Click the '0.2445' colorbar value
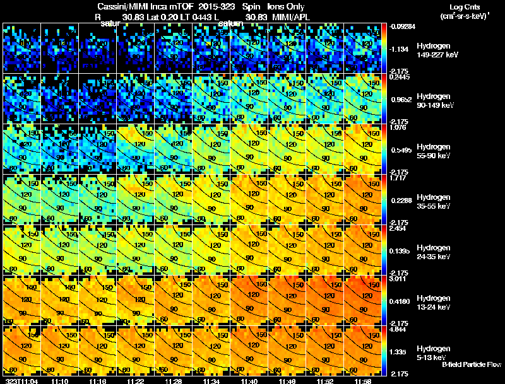505x384 pixels. pyautogui.click(x=400, y=77)
